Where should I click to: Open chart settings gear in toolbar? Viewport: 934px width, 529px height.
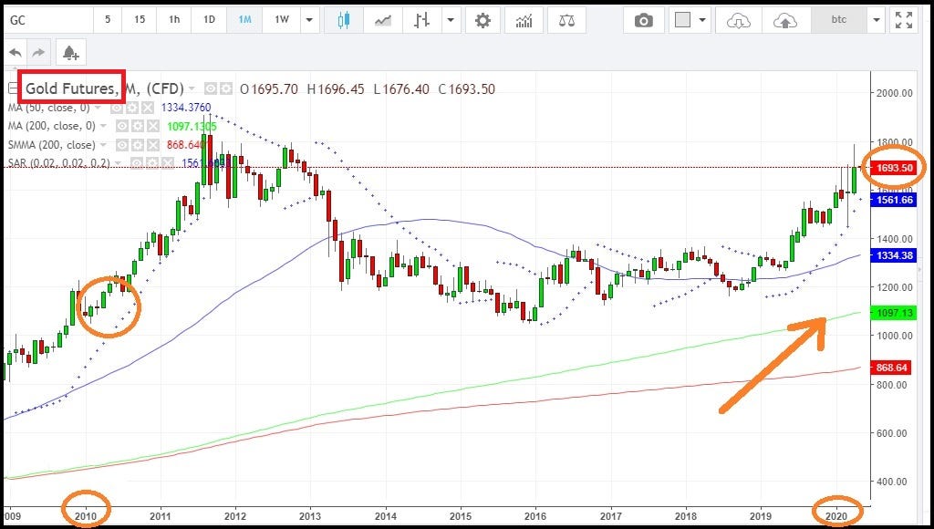tap(483, 20)
